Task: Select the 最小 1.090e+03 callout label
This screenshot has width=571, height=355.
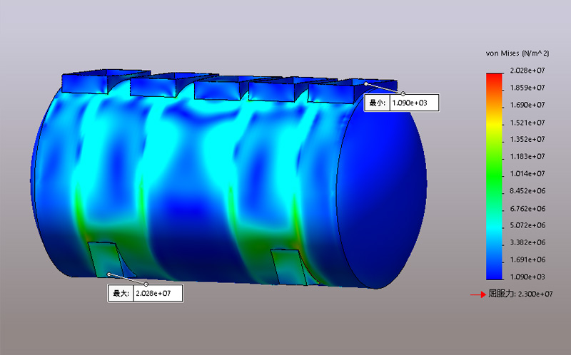Action: (x=401, y=103)
